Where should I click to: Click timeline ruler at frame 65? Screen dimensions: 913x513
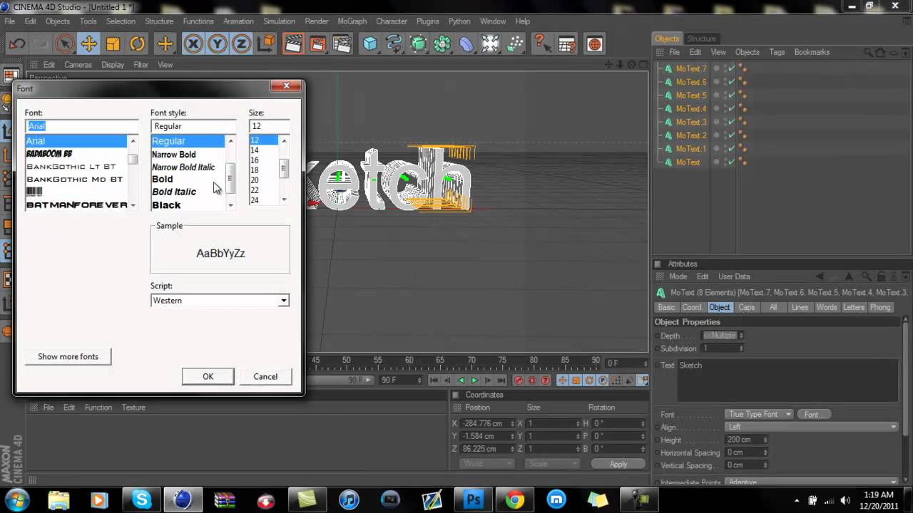[440, 360]
